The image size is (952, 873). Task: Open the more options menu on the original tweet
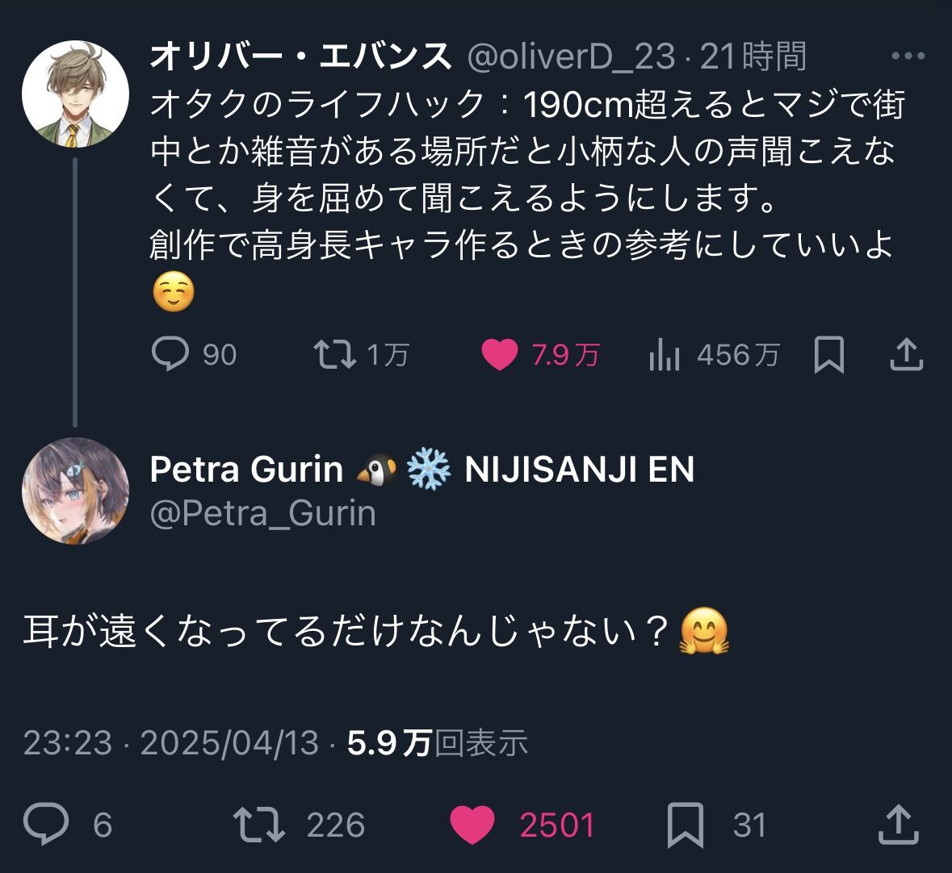pyautogui.click(x=908, y=56)
